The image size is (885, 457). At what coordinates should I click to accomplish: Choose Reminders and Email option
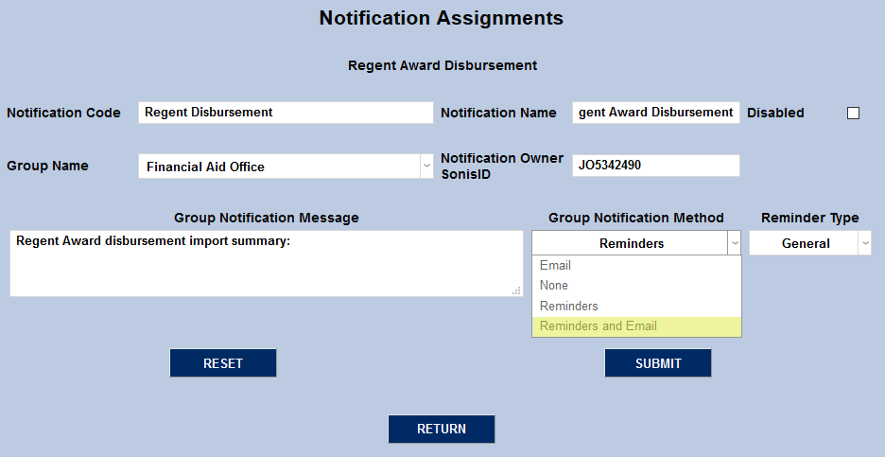pyautogui.click(x=636, y=326)
